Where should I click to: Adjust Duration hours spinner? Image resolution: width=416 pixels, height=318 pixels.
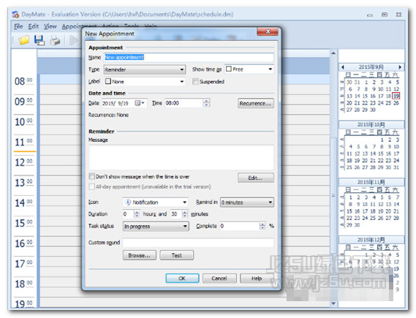click(x=137, y=214)
